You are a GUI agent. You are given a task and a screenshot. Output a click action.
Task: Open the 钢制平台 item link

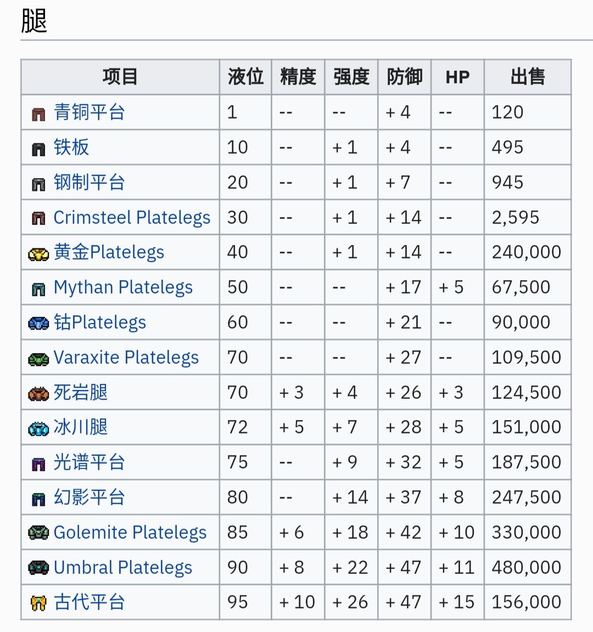click(x=89, y=182)
